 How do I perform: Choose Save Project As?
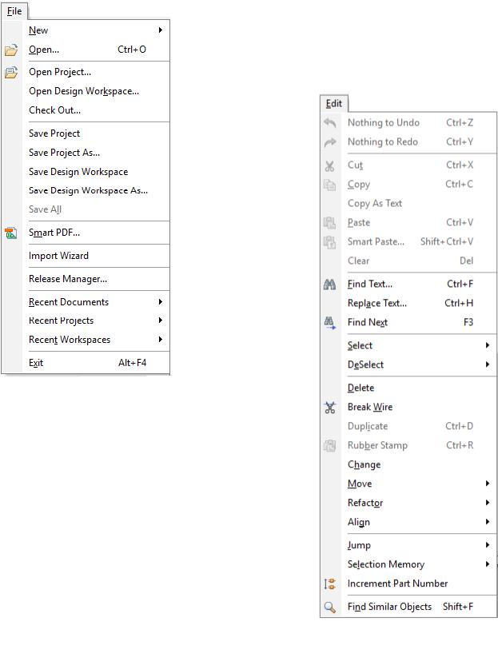(64, 153)
